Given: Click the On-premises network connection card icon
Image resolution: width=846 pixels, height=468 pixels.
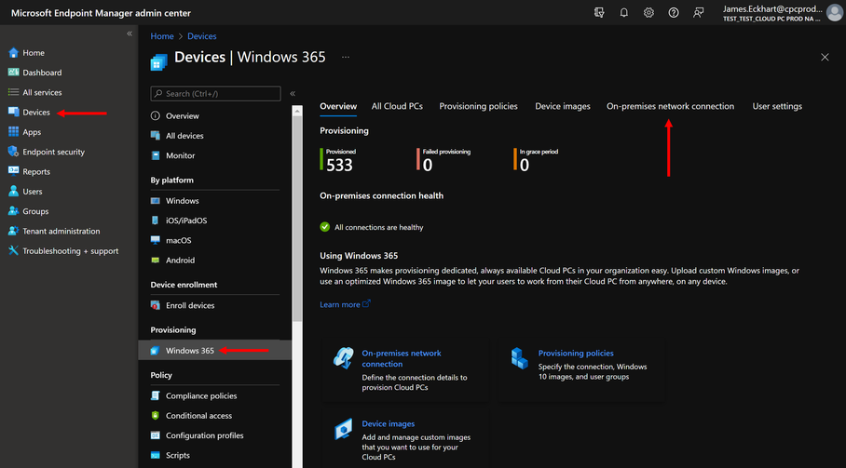Looking at the screenshot, I should click(x=343, y=357).
